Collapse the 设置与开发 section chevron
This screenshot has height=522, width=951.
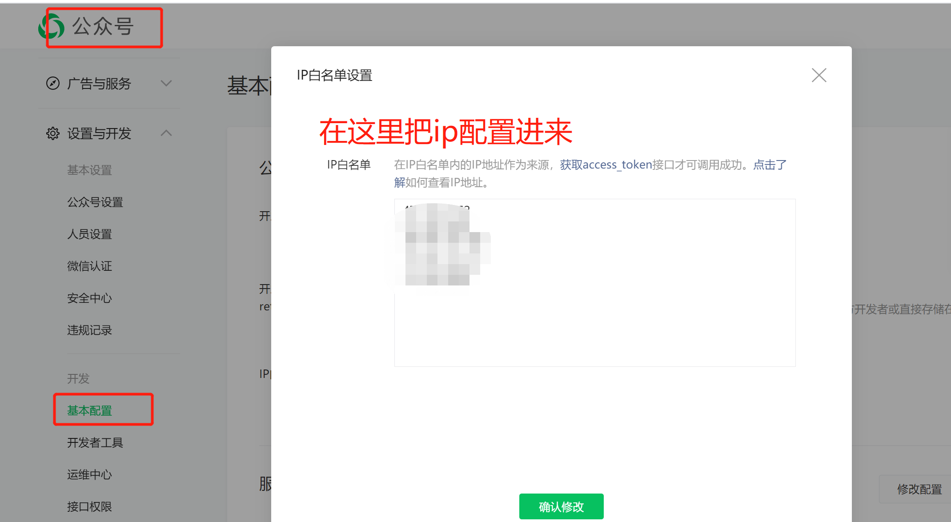coord(166,133)
